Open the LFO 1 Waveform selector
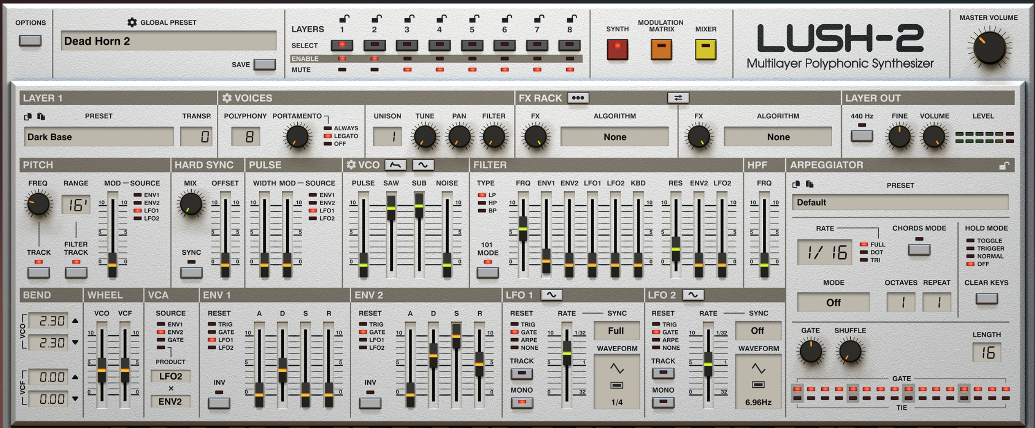Image resolution: width=1035 pixels, height=428 pixels. (x=616, y=382)
